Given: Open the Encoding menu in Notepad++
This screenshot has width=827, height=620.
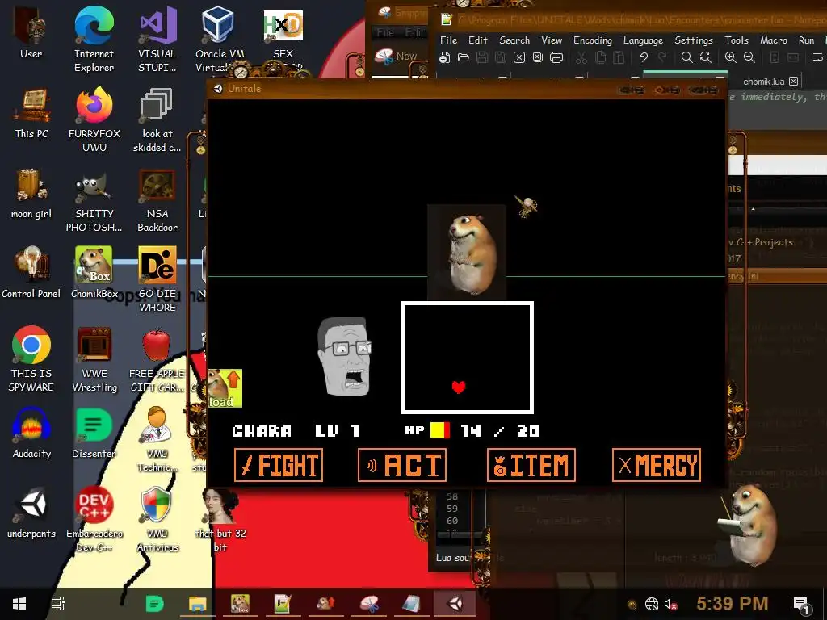Looking at the screenshot, I should click(x=593, y=40).
